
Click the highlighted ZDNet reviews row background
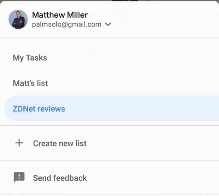point(141,108)
